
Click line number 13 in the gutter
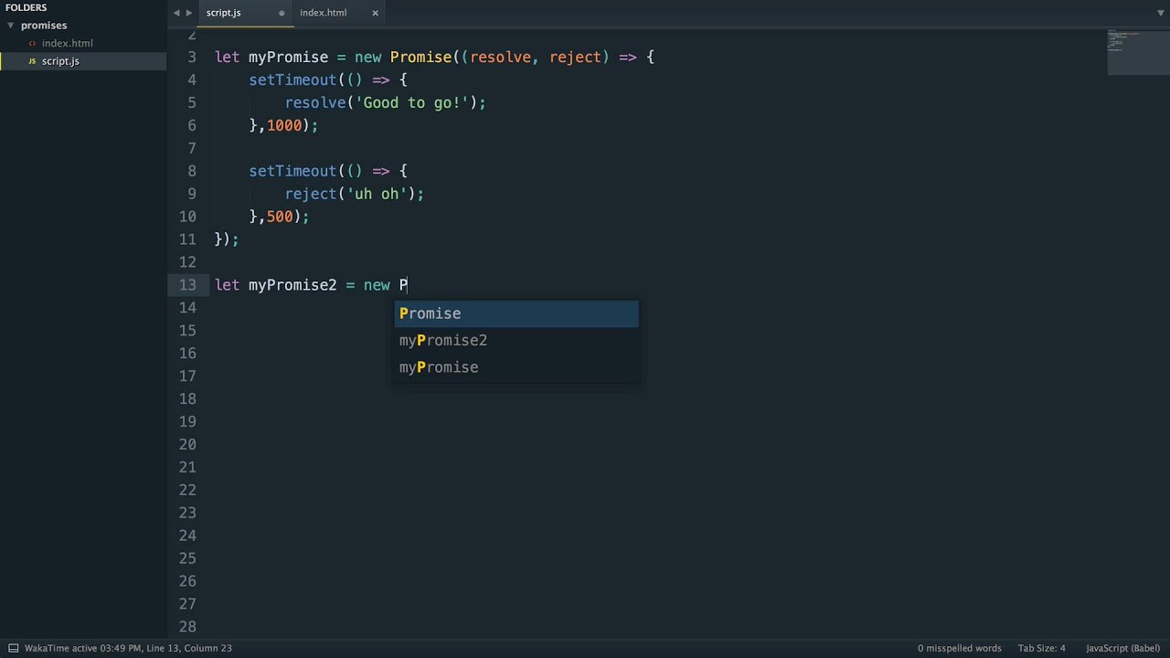tap(187, 285)
